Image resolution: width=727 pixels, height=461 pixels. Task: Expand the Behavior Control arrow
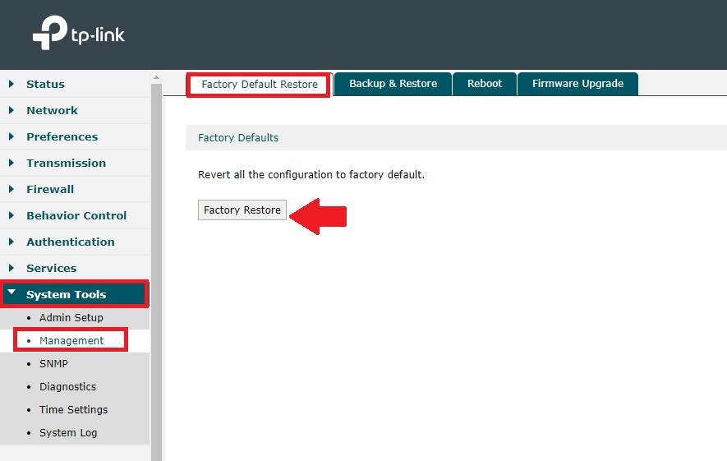pos(12,215)
